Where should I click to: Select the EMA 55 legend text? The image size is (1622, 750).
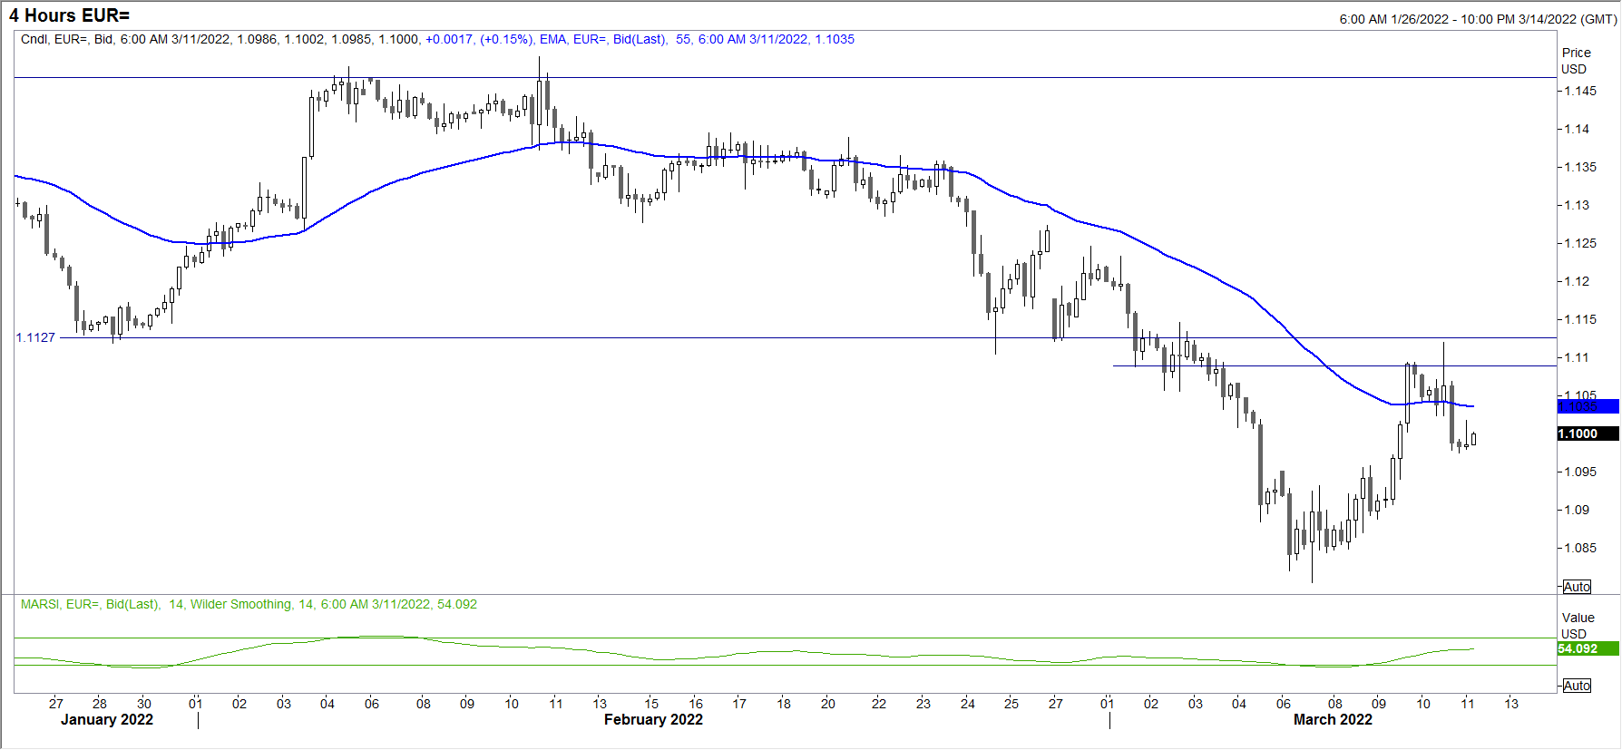697,39
